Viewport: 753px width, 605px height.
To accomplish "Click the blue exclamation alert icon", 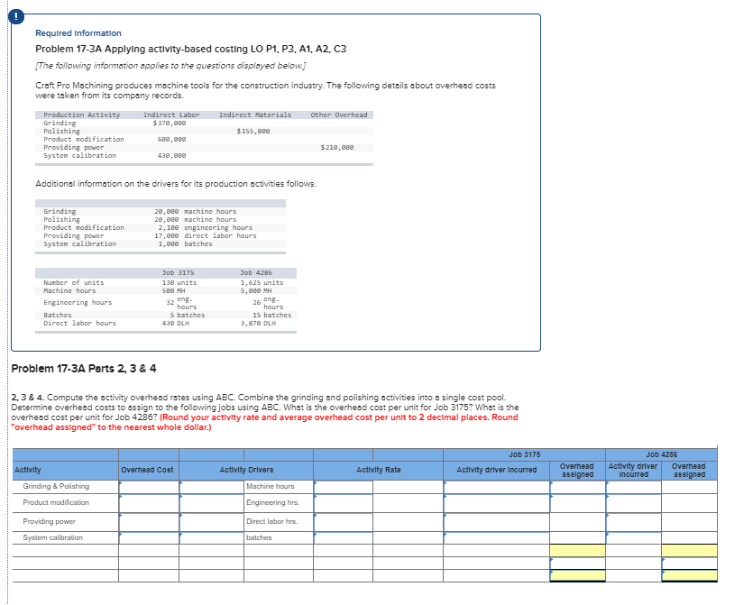I will click(16, 17).
